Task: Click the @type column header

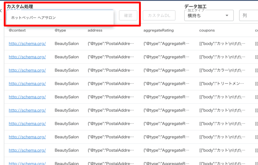Action: (60, 30)
